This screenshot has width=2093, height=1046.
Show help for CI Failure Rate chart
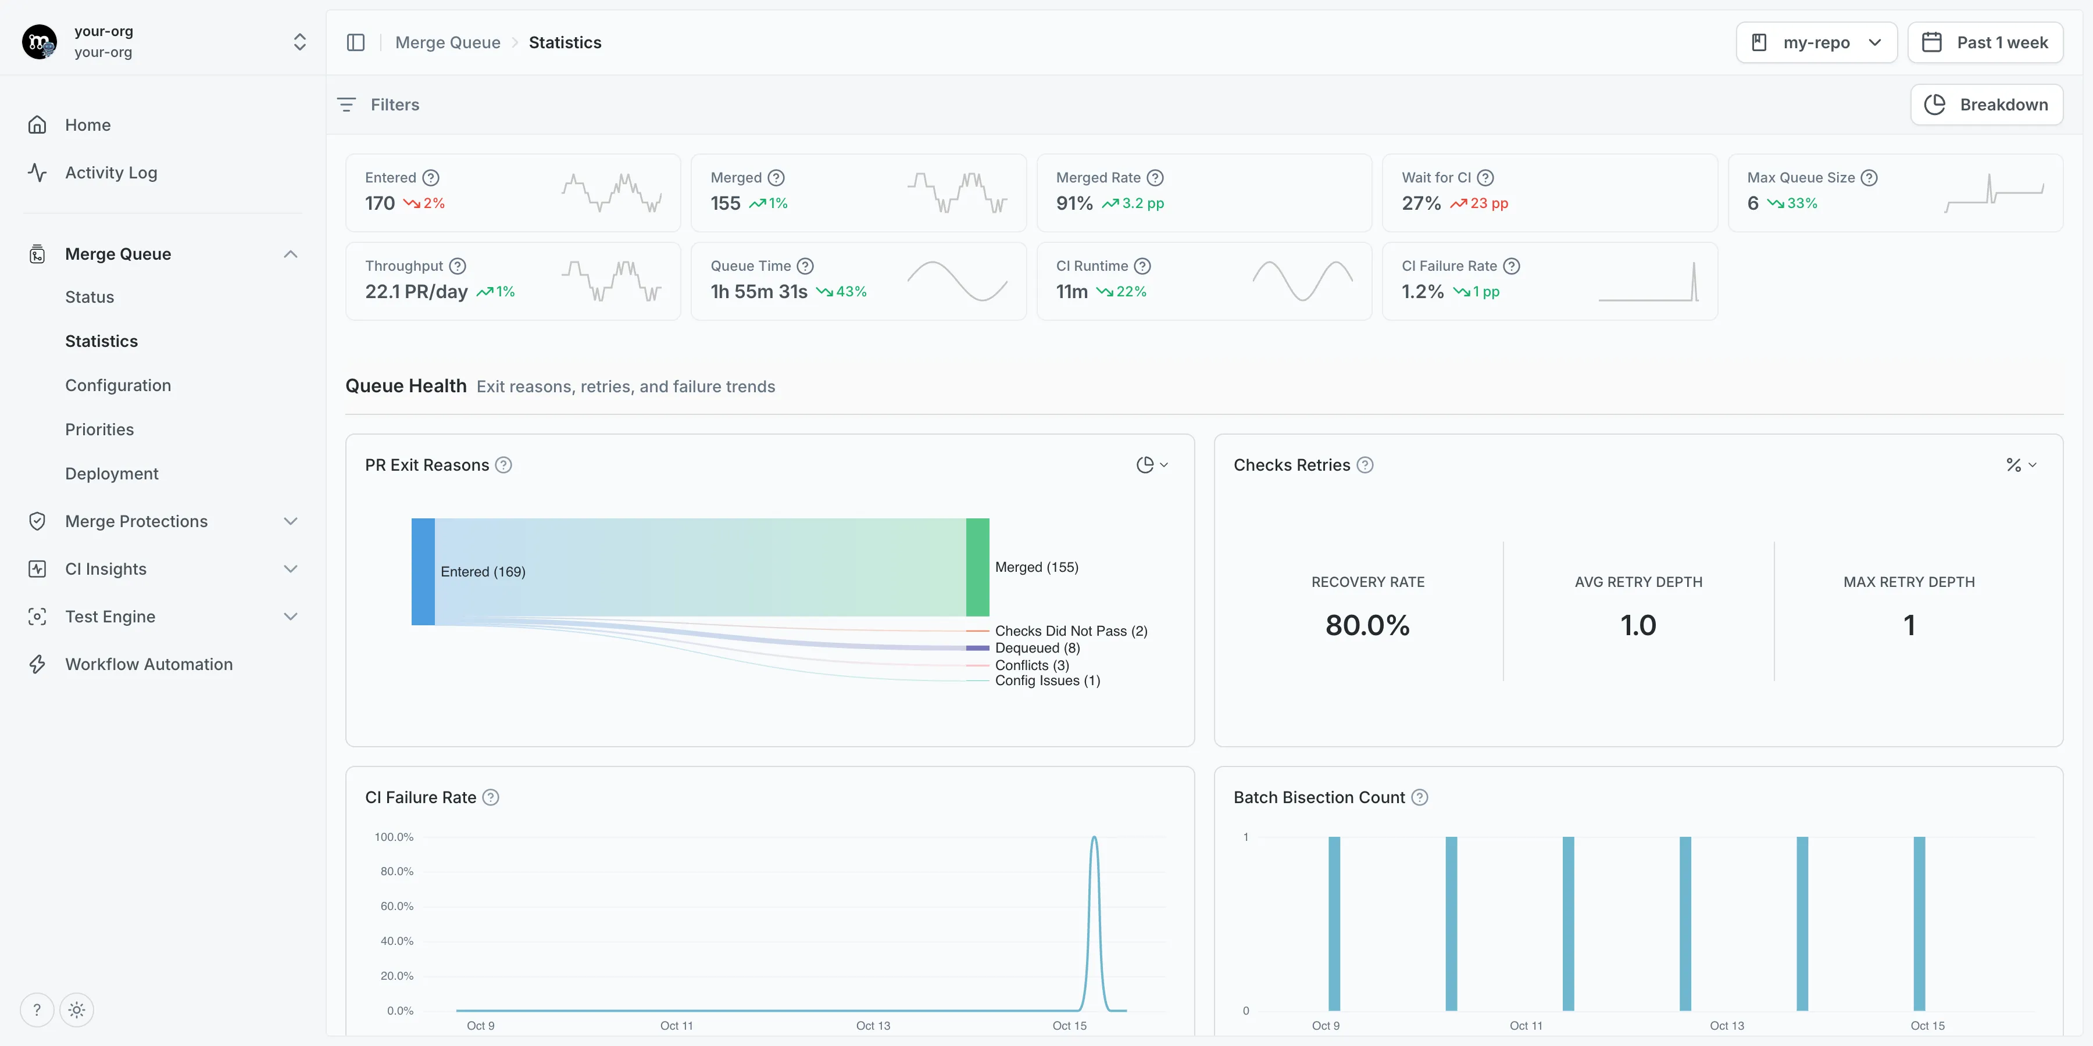[x=491, y=797]
